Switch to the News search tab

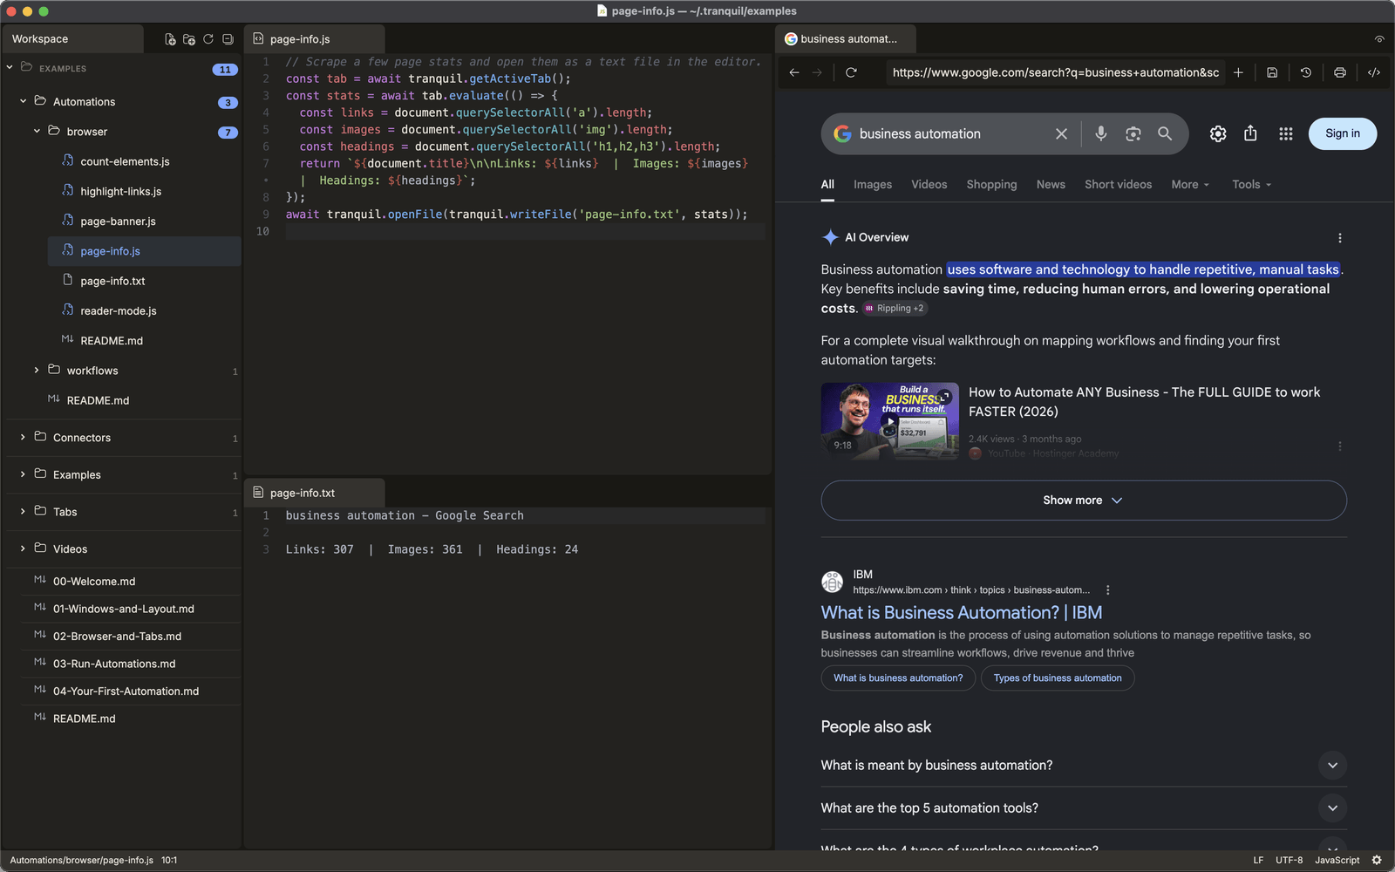pos(1051,185)
